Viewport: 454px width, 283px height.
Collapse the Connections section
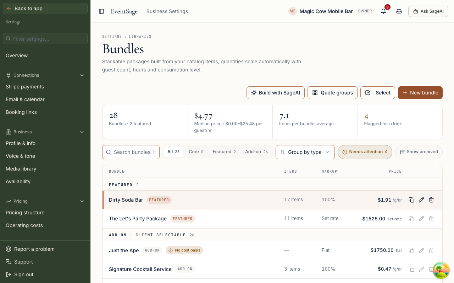pos(45,75)
